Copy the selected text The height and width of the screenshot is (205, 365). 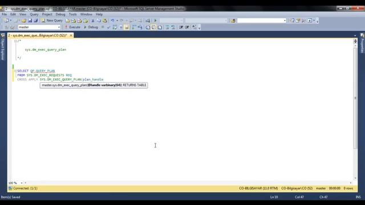(99, 20)
